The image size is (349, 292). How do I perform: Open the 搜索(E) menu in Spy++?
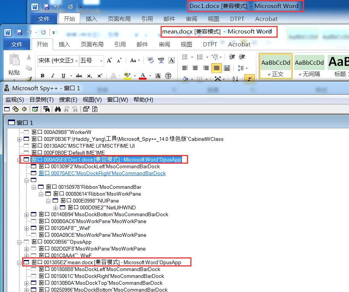(x=68, y=100)
